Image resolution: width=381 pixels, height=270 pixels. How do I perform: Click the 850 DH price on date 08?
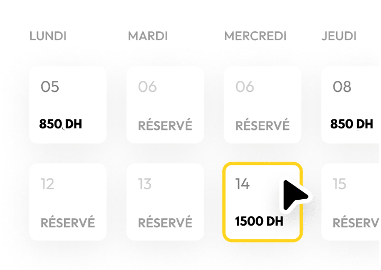tap(352, 125)
